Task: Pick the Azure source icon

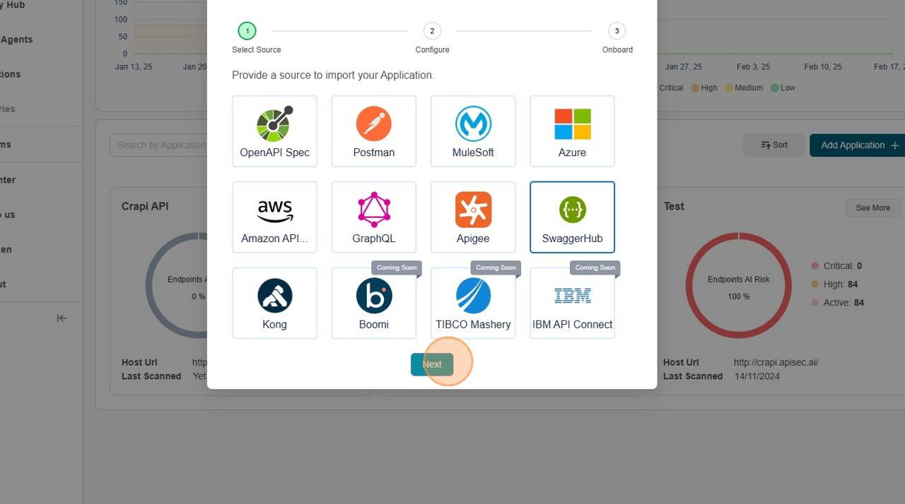Action: click(572, 125)
